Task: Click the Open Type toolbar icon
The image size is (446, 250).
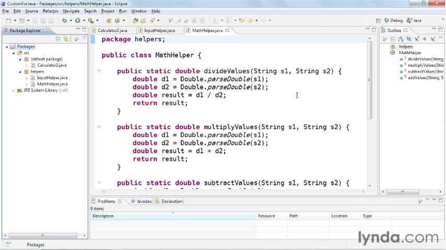Action: click(135, 20)
